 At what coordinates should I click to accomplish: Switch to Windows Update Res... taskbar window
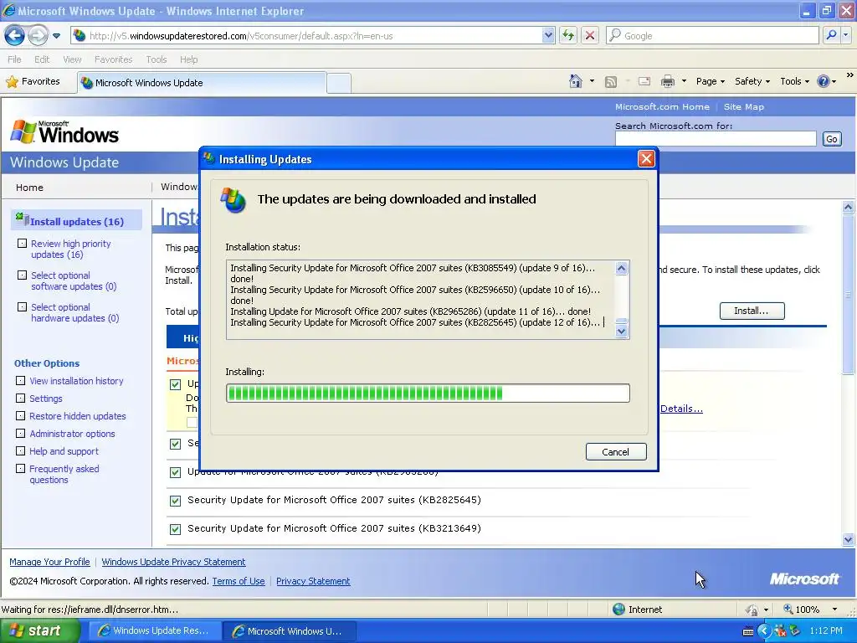(155, 630)
